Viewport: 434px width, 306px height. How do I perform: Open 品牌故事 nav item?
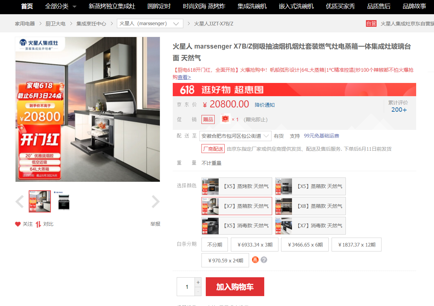point(415,6)
